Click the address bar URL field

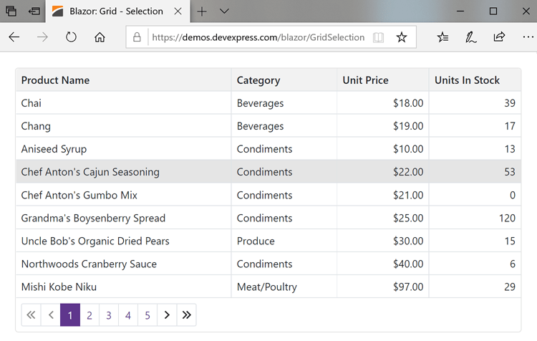pyautogui.click(x=256, y=37)
